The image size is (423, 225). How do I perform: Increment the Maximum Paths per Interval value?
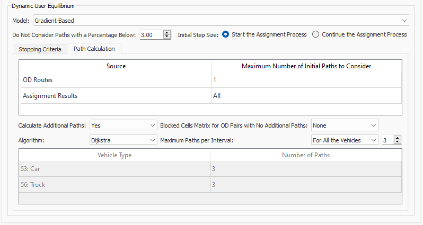[398, 138]
